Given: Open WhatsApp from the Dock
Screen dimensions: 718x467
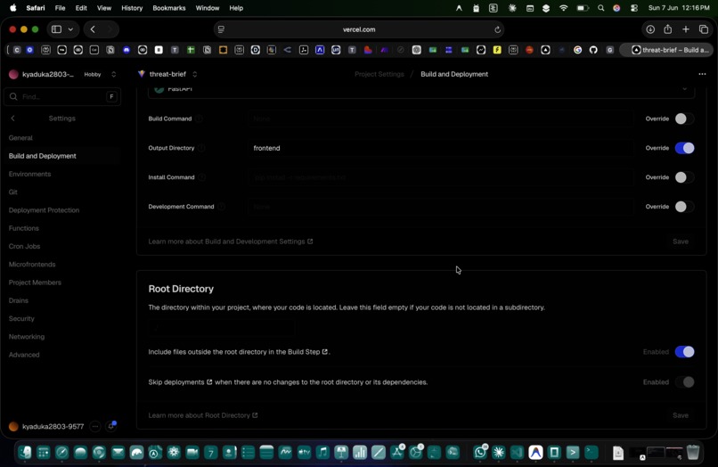Looking at the screenshot, I should tap(480, 453).
